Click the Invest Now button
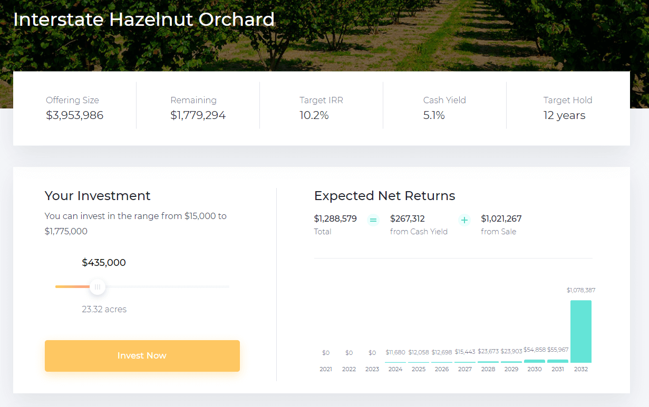Viewport: 649px width, 407px height. coord(142,356)
